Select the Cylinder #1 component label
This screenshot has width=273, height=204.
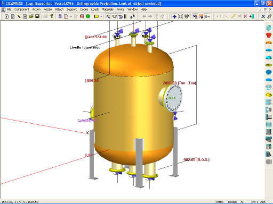[87, 121]
